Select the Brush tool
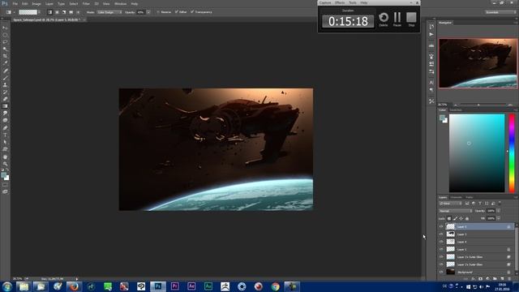 [5, 78]
